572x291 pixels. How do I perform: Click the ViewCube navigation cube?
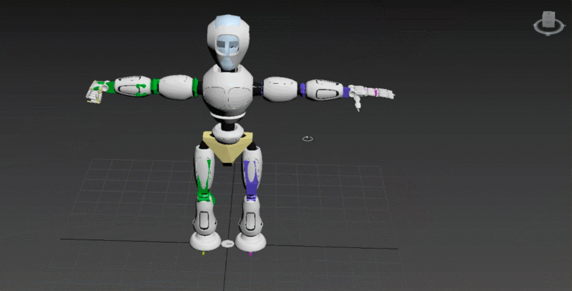549,19
